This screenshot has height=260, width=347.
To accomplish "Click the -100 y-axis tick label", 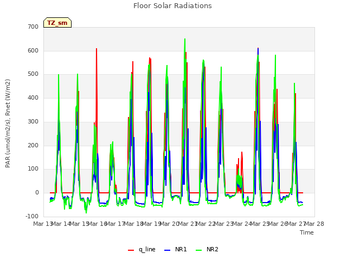I will (x=32, y=216).
